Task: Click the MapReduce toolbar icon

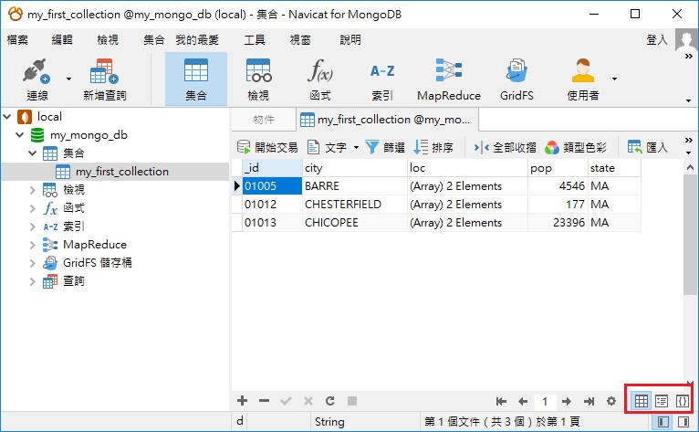Action: click(448, 73)
